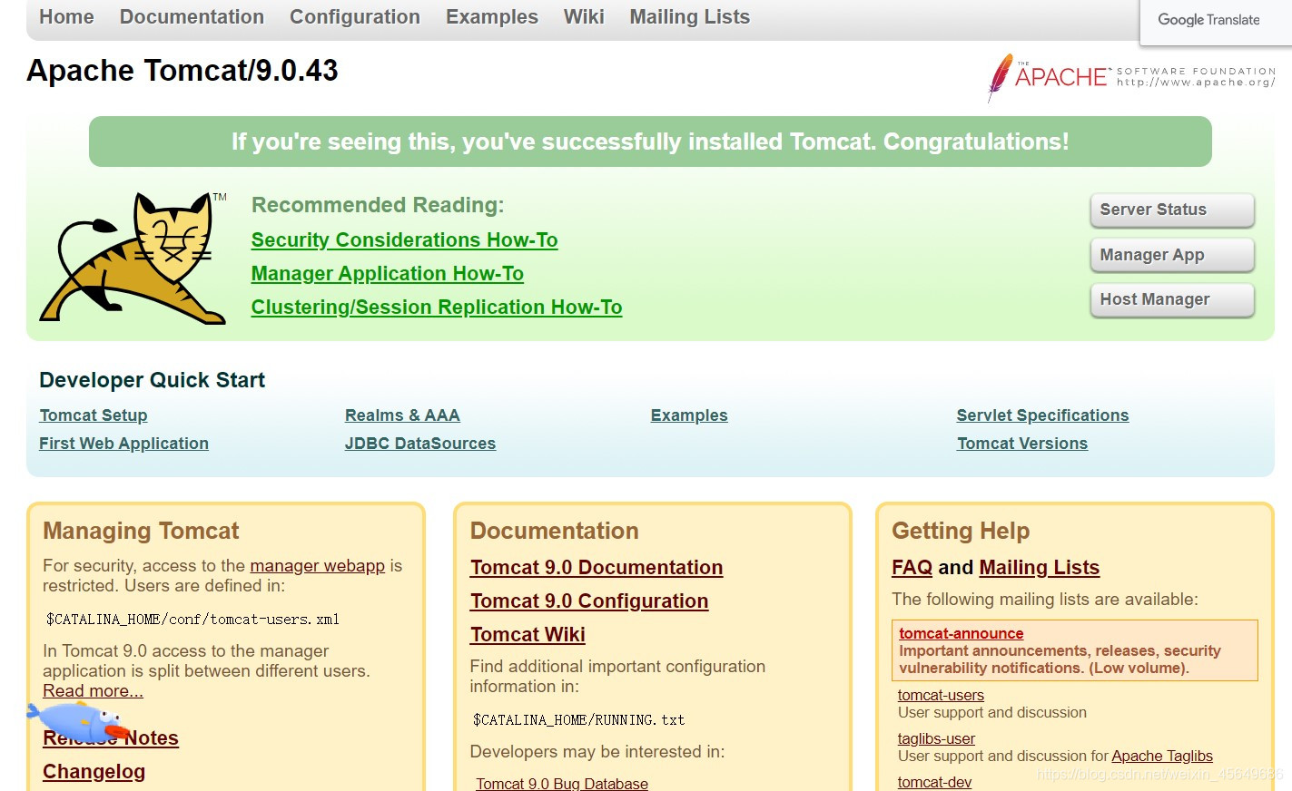The width and height of the screenshot is (1292, 791).
Task: Select Examples in the top navigation bar
Action: (x=491, y=17)
